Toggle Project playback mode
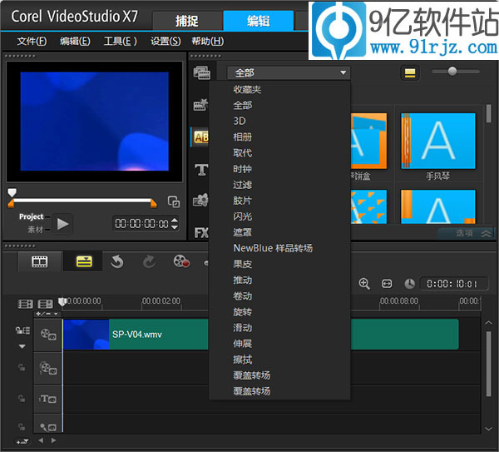 click(32, 216)
